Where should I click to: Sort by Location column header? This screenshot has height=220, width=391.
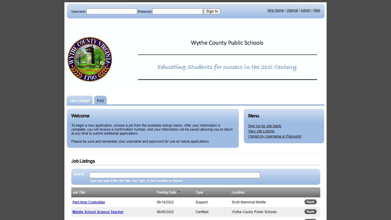238,192
